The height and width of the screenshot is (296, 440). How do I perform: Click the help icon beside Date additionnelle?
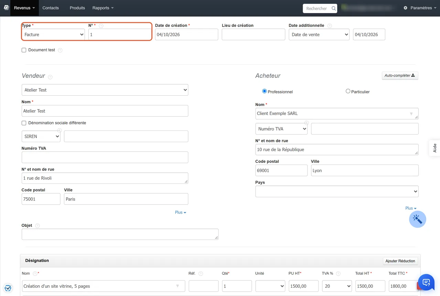tap(330, 26)
